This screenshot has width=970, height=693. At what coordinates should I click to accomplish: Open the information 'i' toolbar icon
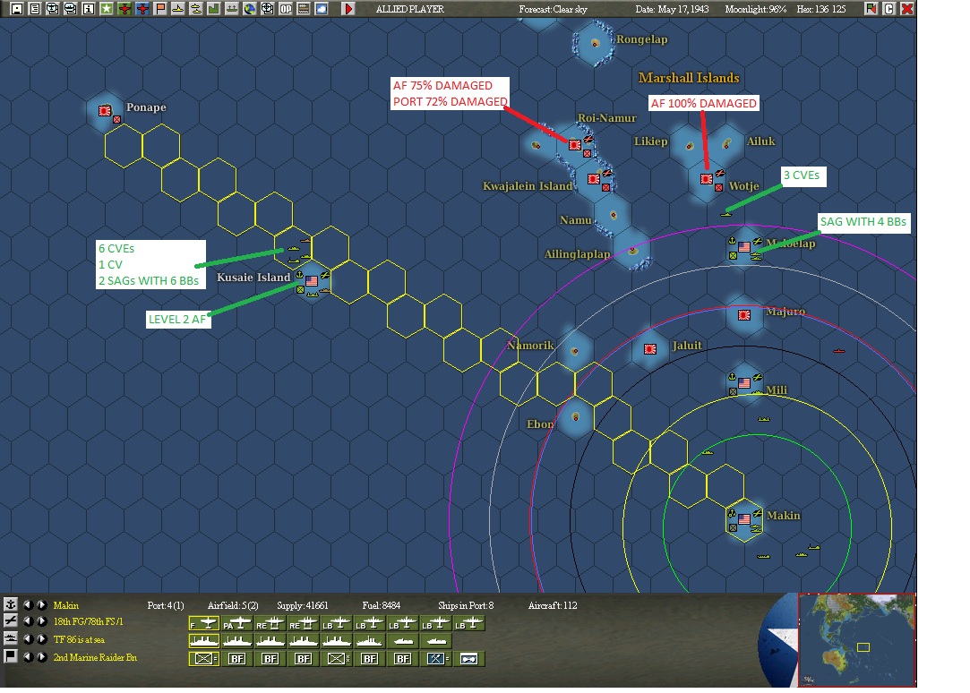pyautogui.click(x=89, y=9)
